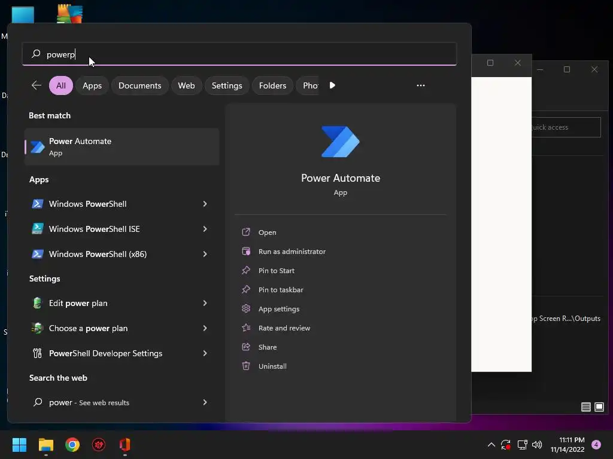This screenshot has height=459, width=613.
Task: Open the Windows Start button on taskbar
Action: click(x=20, y=445)
